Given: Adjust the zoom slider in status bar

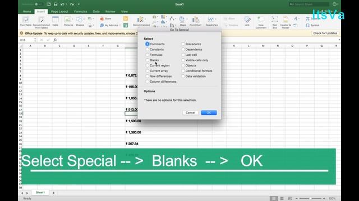Looking at the screenshot, I should (310, 199).
